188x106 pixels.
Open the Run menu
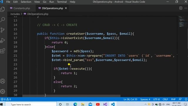pos(52,2)
